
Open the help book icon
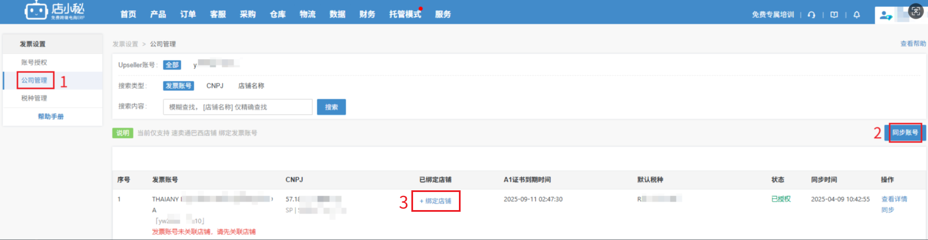(x=834, y=15)
